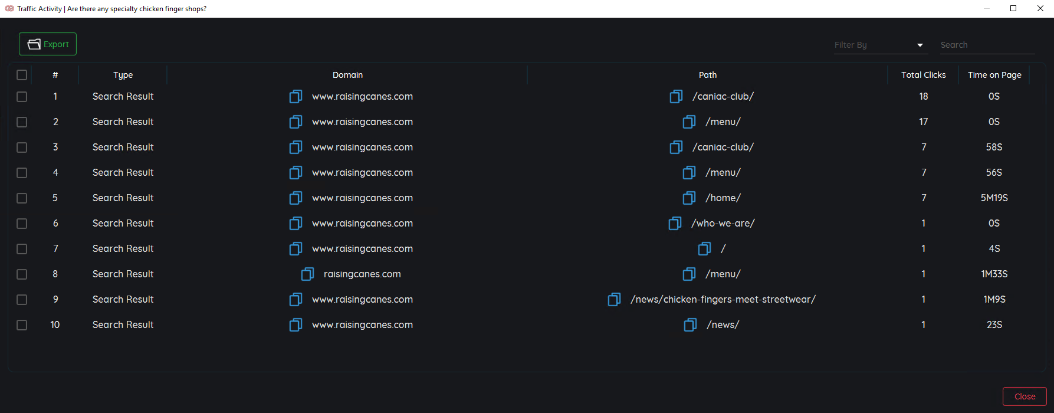Close the Traffic Activity dialog

(x=1025, y=396)
